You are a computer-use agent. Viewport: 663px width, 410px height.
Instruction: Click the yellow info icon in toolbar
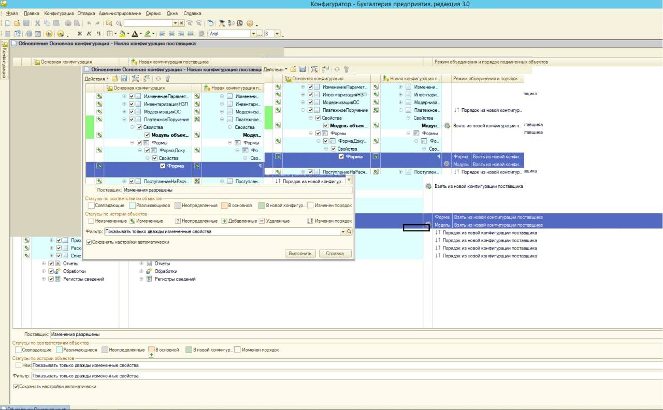[250, 23]
